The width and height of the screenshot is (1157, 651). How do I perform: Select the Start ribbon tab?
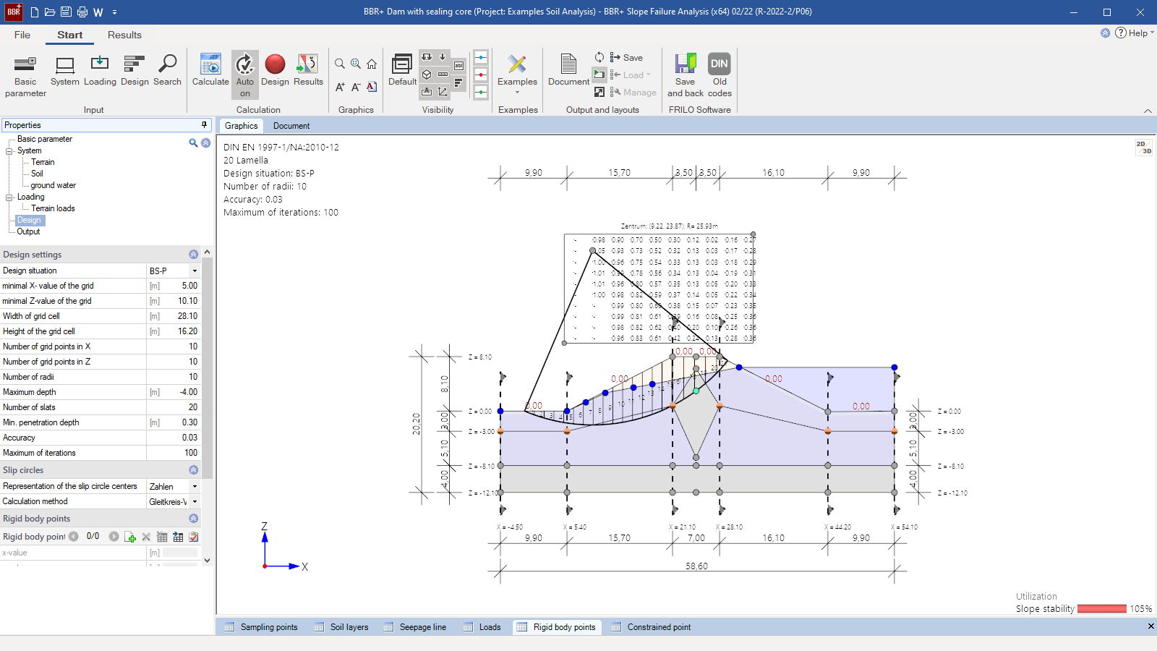coord(70,35)
